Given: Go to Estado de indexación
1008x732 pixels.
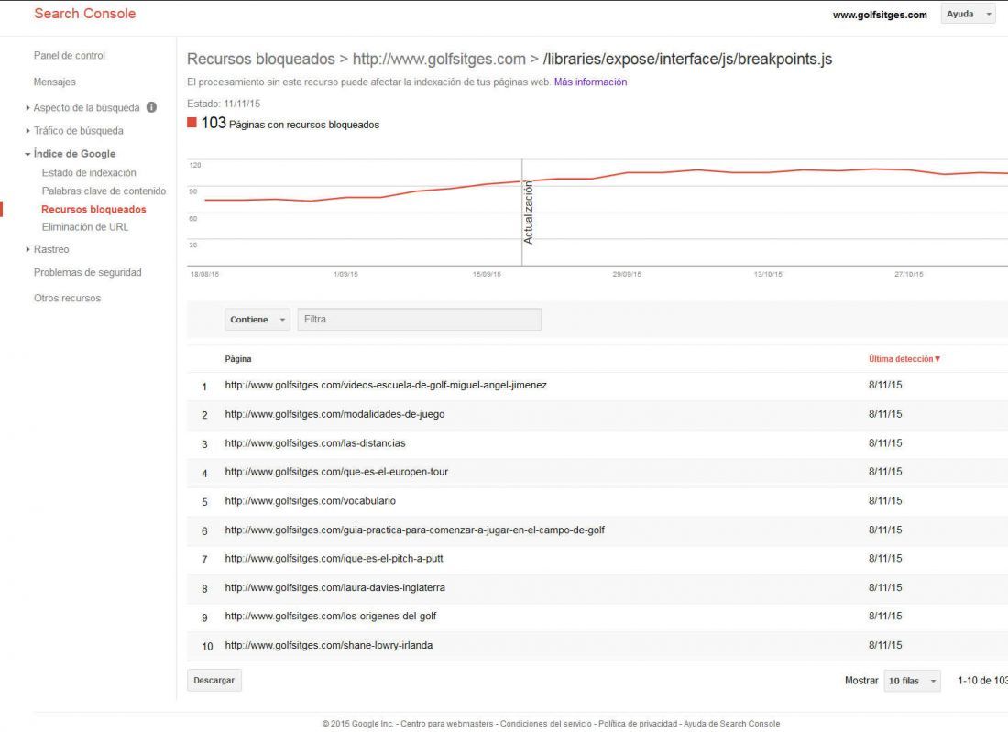Looking at the screenshot, I should coord(89,173).
